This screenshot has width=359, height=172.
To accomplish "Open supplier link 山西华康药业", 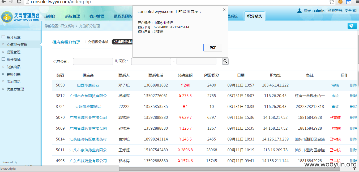I will (x=88, y=85).
